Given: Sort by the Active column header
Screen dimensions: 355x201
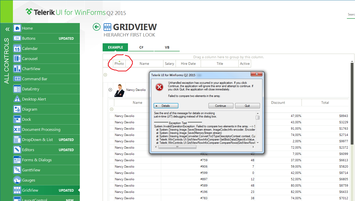Looking at the screenshot, I should tap(245, 64).
